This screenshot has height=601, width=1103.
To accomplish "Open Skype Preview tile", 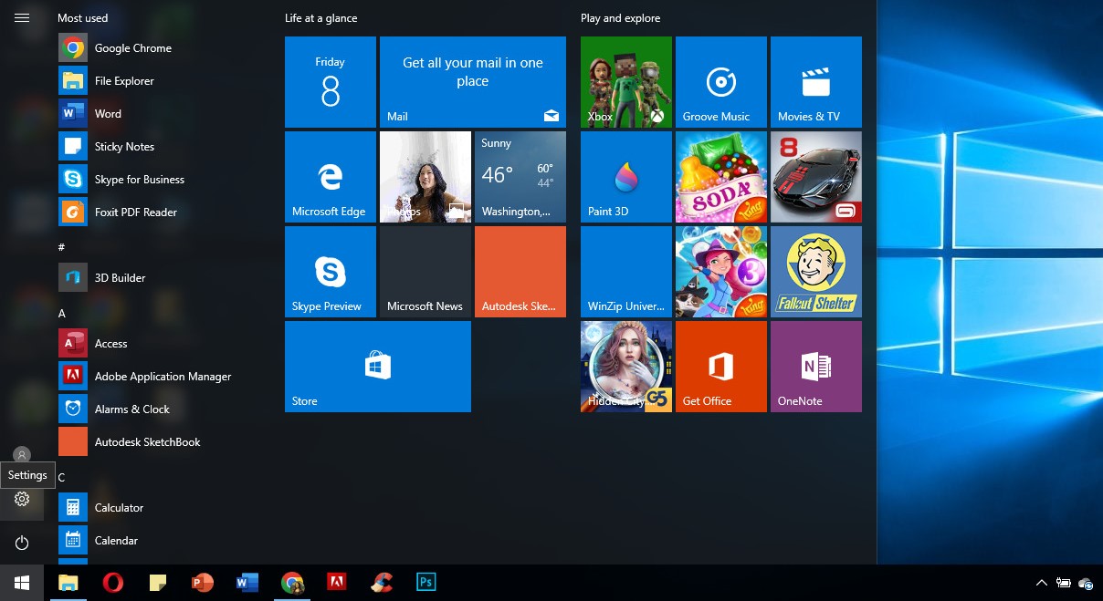I will coord(331,272).
